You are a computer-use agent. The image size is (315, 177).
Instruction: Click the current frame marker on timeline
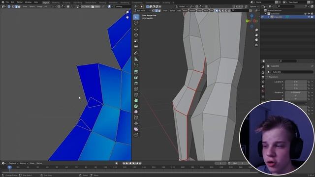pyautogui.click(x=9, y=167)
